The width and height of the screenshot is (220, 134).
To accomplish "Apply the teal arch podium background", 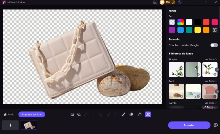I will 193,91.
